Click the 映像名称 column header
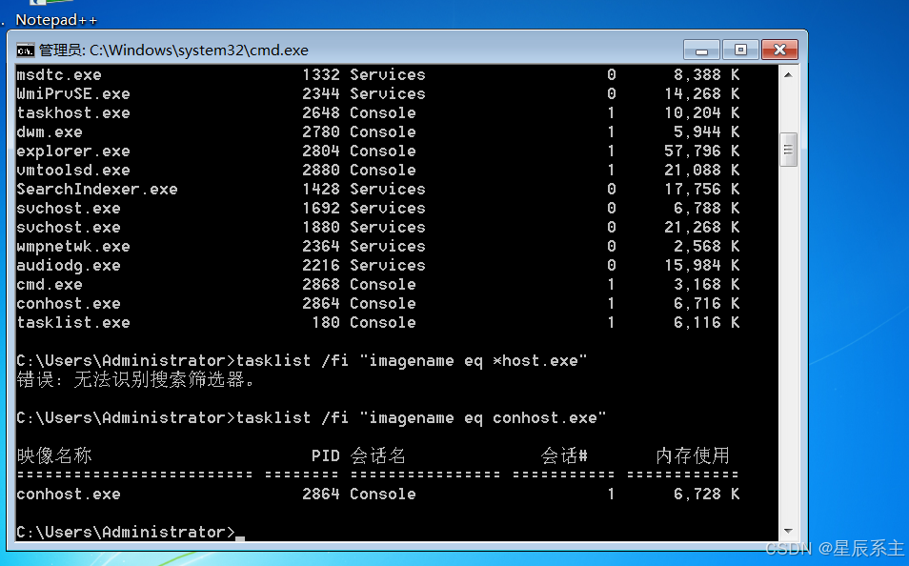The image size is (909, 566). pyautogui.click(x=54, y=455)
